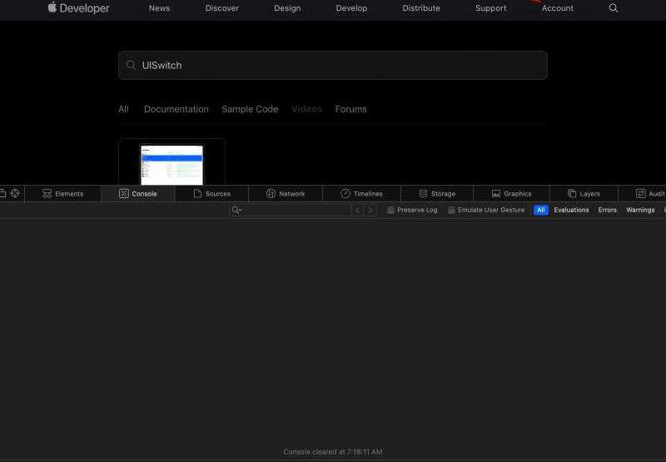Filter results to Forums
Screen dimensions: 666x462
(x=350, y=109)
